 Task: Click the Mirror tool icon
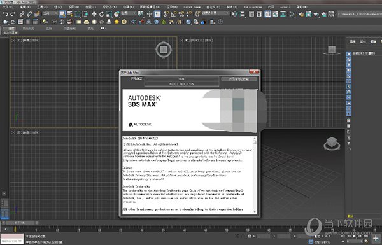click(x=234, y=14)
